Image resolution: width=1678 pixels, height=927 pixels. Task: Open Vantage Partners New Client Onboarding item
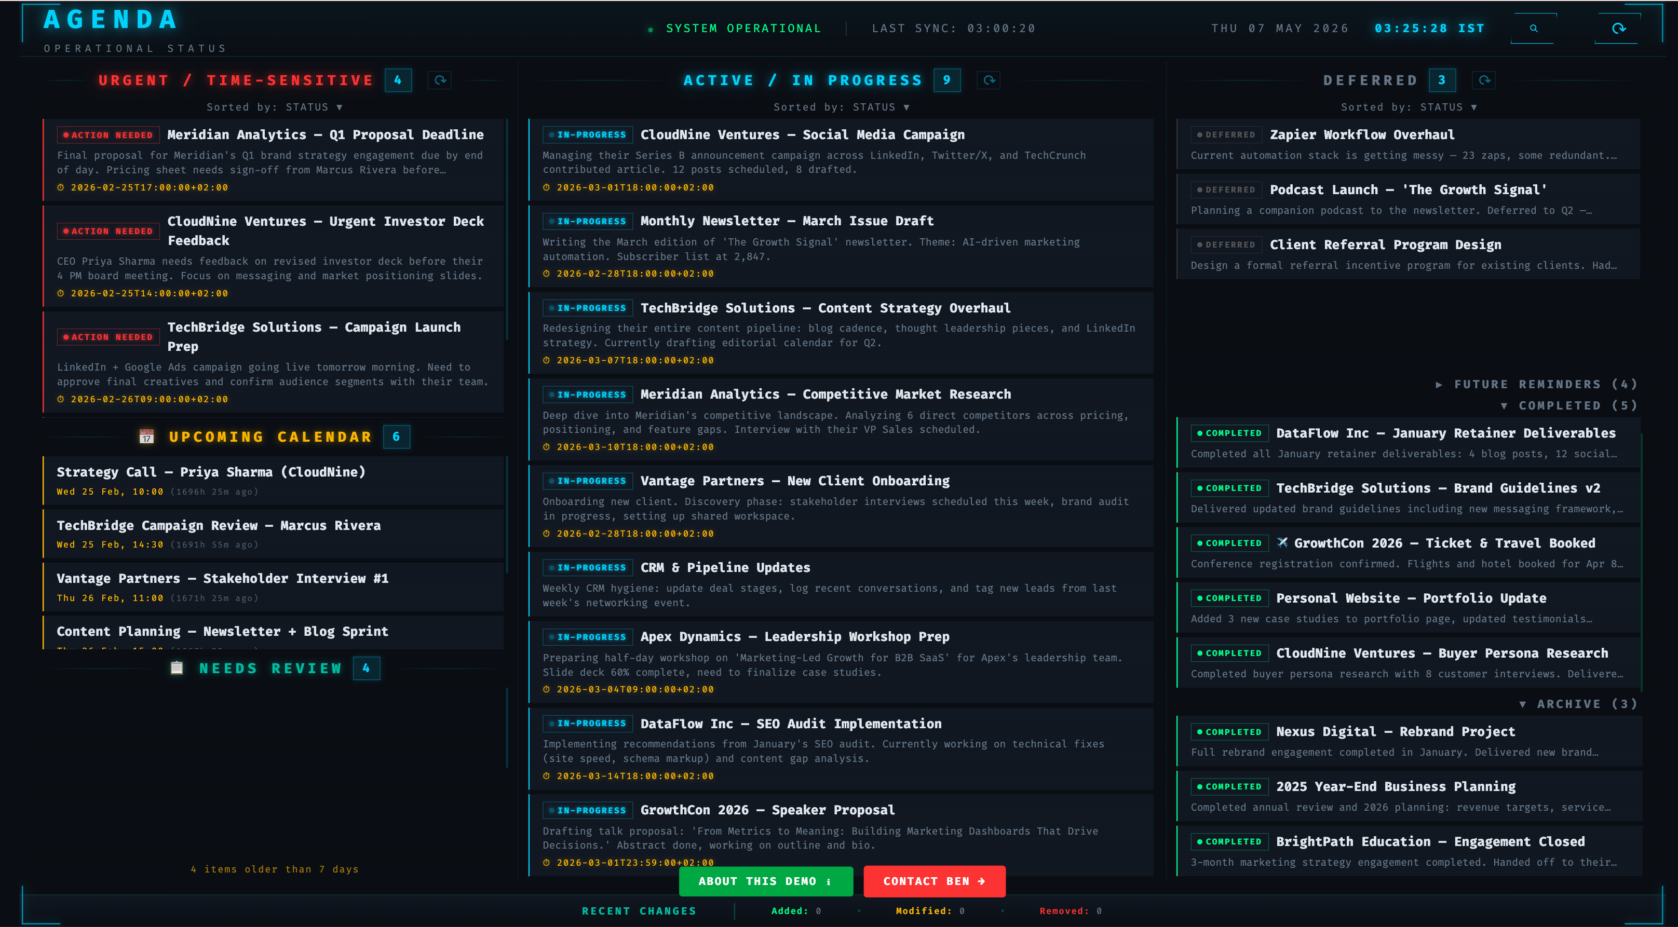pyautogui.click(x=841, y=506)
